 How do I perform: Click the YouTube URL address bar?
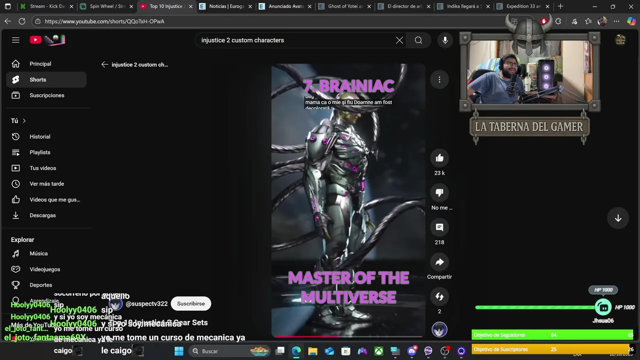(x=270, y=21)
